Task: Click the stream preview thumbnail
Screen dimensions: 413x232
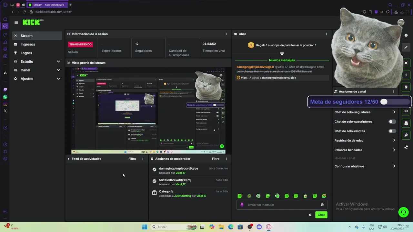Action: (x=148, y=111)
